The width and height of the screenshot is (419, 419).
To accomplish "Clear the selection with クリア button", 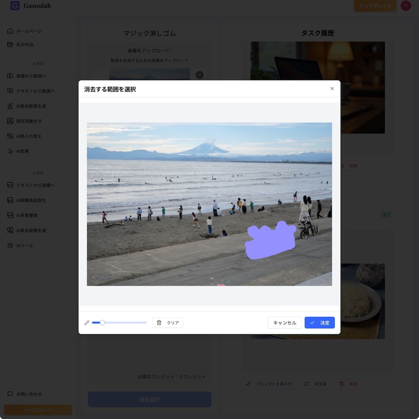I will 168,323.
